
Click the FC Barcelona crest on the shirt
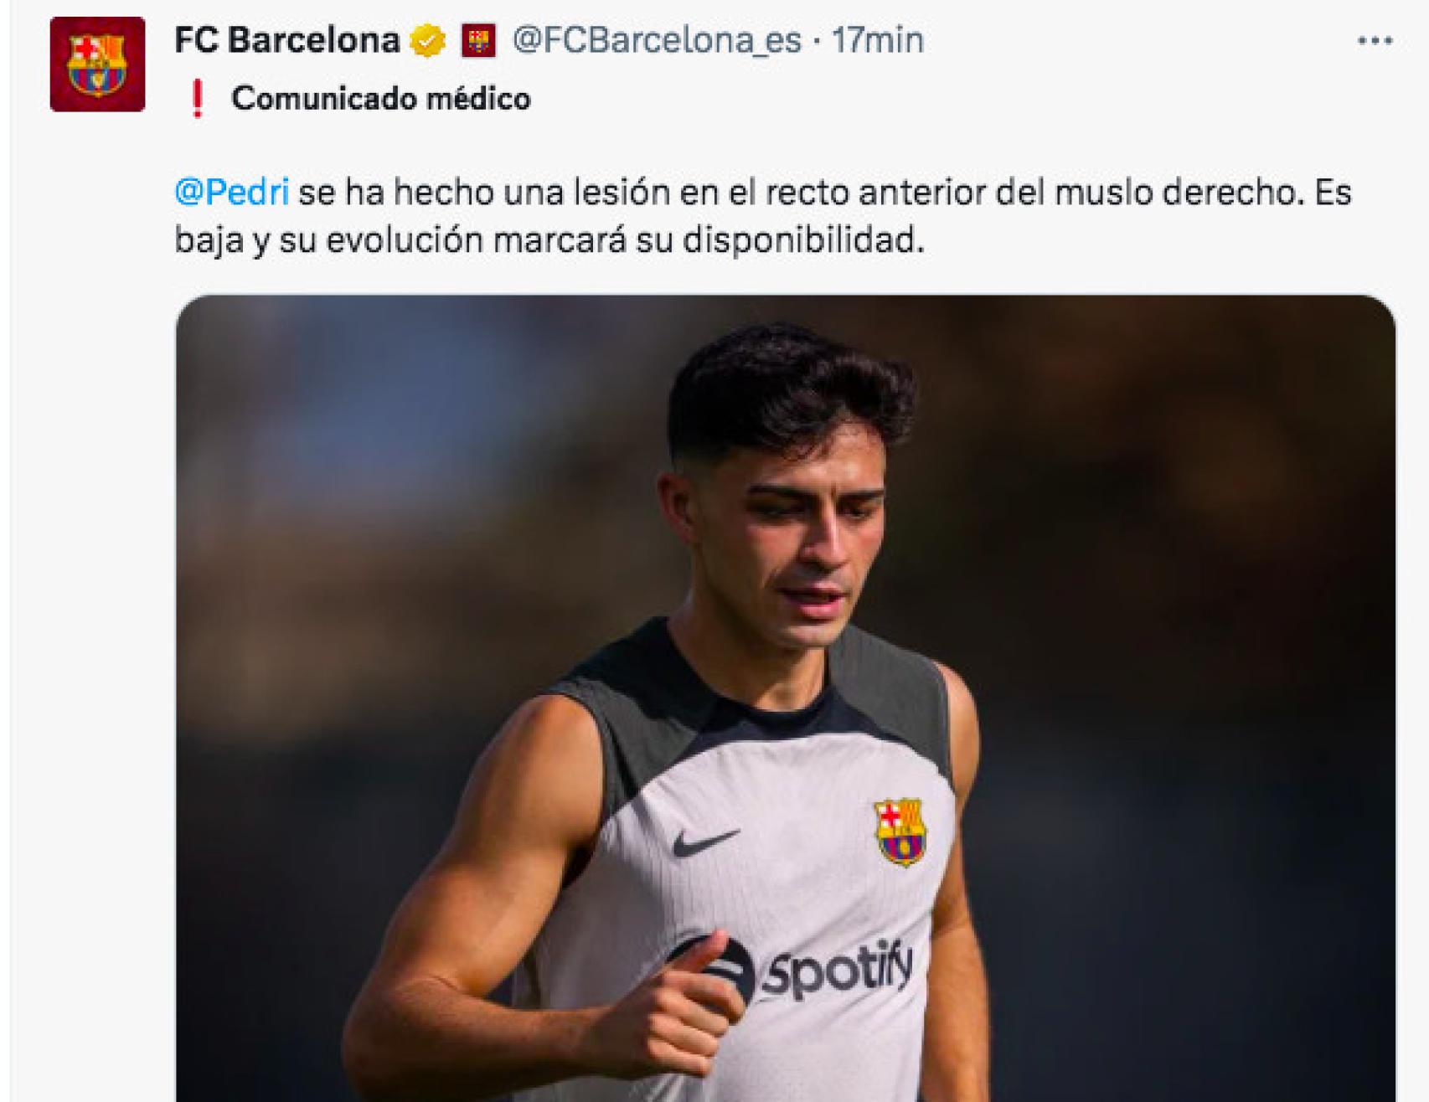[x=899, y=831]
